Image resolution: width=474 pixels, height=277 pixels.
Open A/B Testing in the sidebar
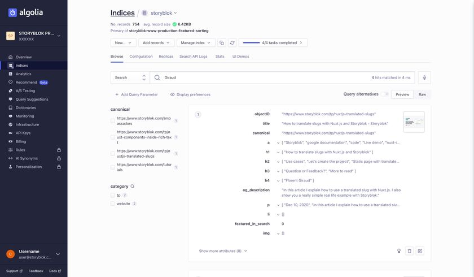25,91
